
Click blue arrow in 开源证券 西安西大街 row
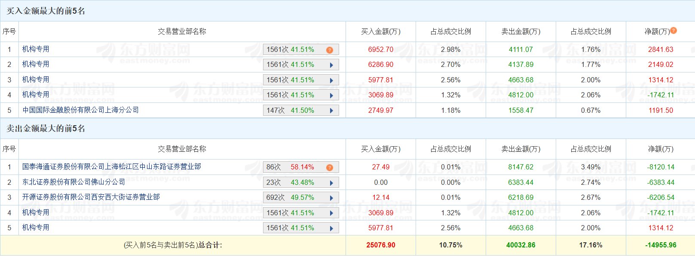coord(331,198)
